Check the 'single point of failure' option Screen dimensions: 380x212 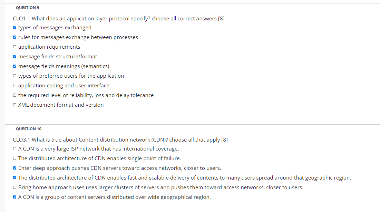point(14,158)
